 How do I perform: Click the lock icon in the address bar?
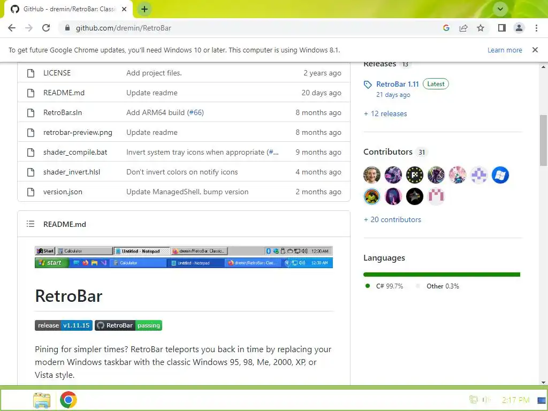pos(67,28)
